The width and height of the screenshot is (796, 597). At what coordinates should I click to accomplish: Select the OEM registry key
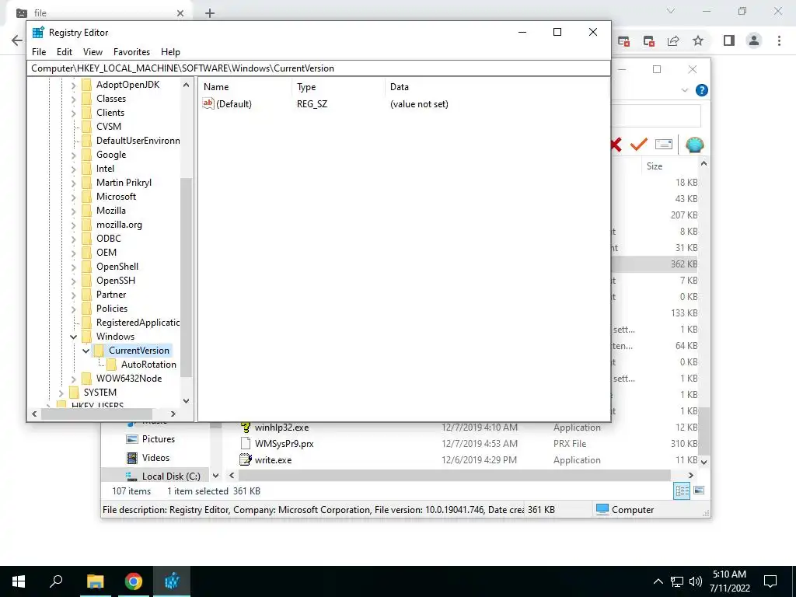point(106,253)
